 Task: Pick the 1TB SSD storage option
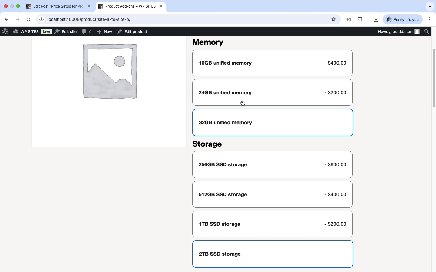(272, 224)
